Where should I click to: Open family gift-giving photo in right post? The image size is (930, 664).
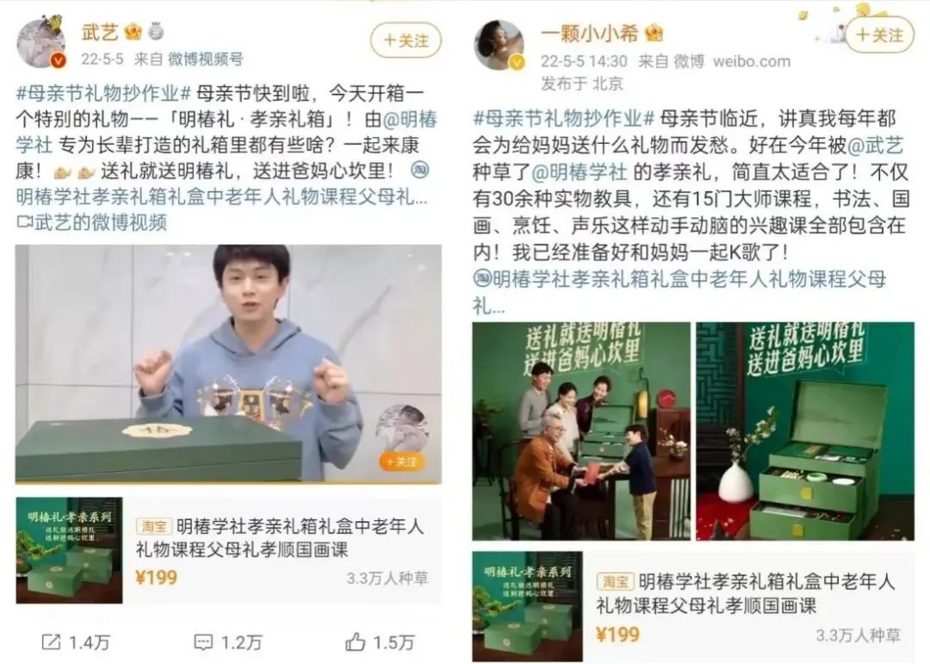[581, 431]
